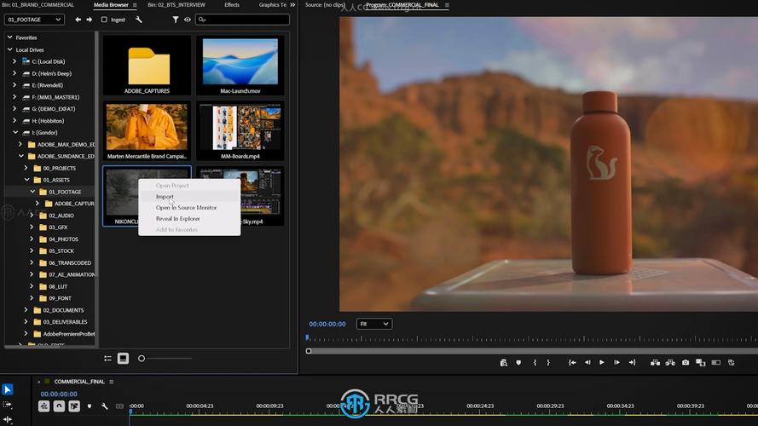
Task: Expand the 02_AUDIO folder in tree
Action: (x=32, y=216)
